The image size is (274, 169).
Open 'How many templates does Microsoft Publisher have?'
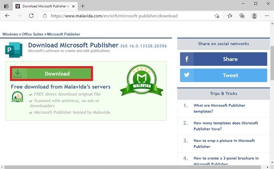click(x=225, y=126)
